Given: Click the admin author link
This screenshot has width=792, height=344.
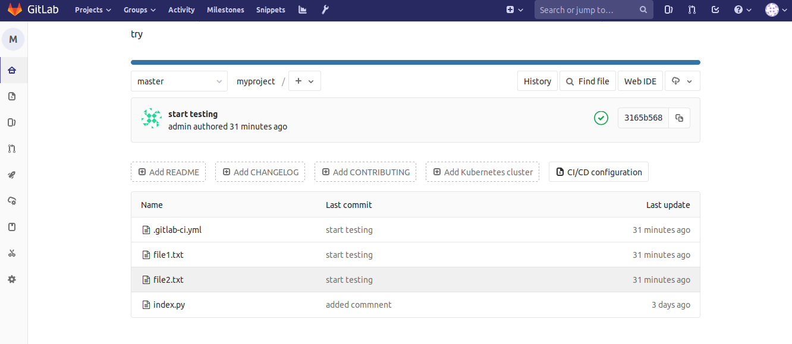Looking at the screenshot, I should [180, 127].
